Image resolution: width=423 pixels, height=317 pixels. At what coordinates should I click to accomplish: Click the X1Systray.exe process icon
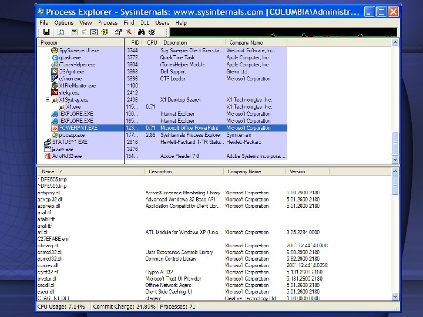point(55,100)
